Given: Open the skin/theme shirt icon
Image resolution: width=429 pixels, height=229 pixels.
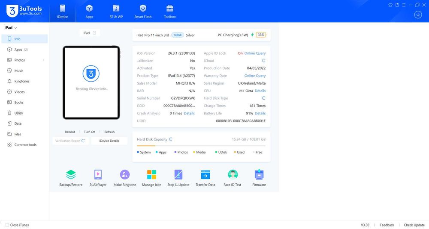Looking at the screenshot, I should [390, 5].
